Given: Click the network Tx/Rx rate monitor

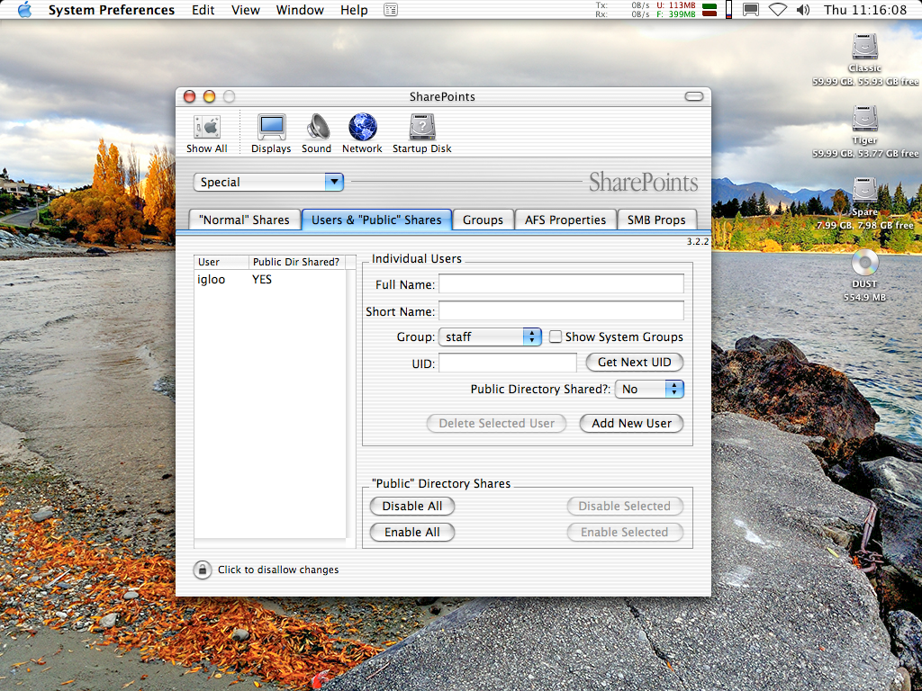Looking at the screenshot, I should click(622, 10).
